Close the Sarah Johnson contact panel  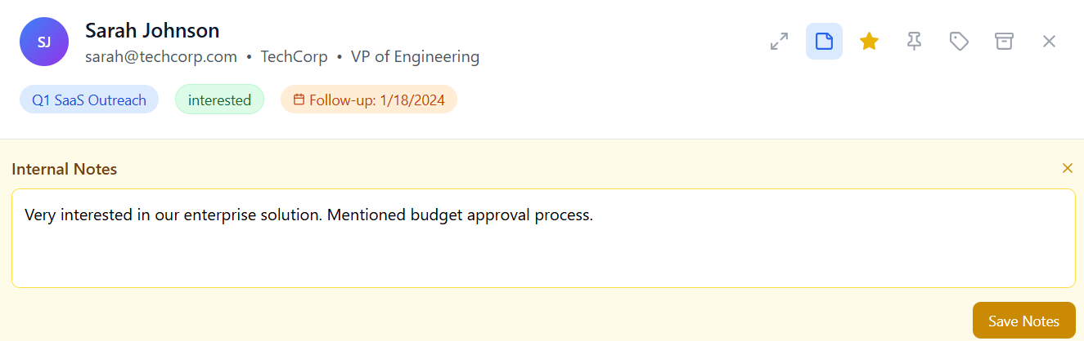(x=1049, y=41)
